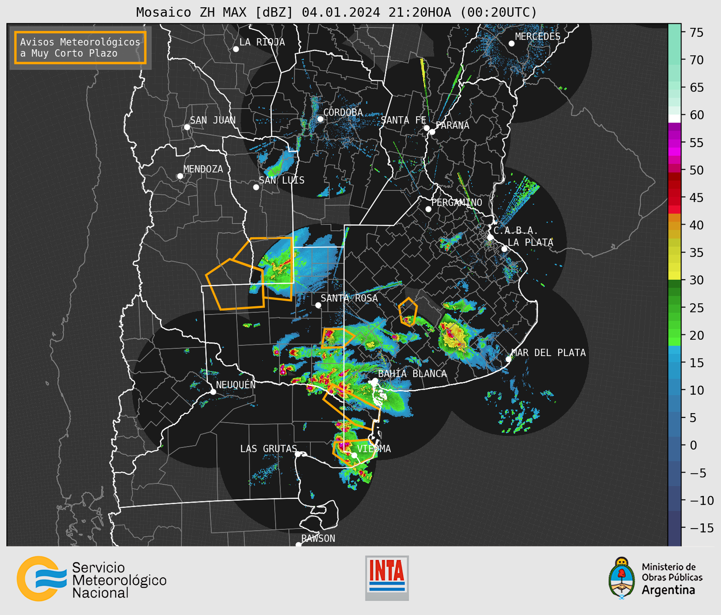Click the NEUQUÉN city marker dot

pyautogui.click(x=213, y=392)
